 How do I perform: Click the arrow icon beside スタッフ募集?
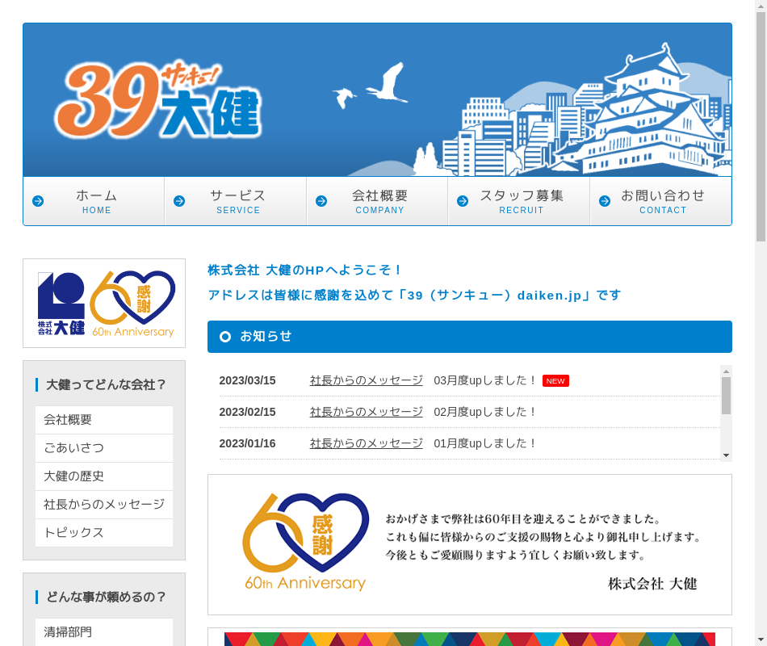(x=463, y=201)
